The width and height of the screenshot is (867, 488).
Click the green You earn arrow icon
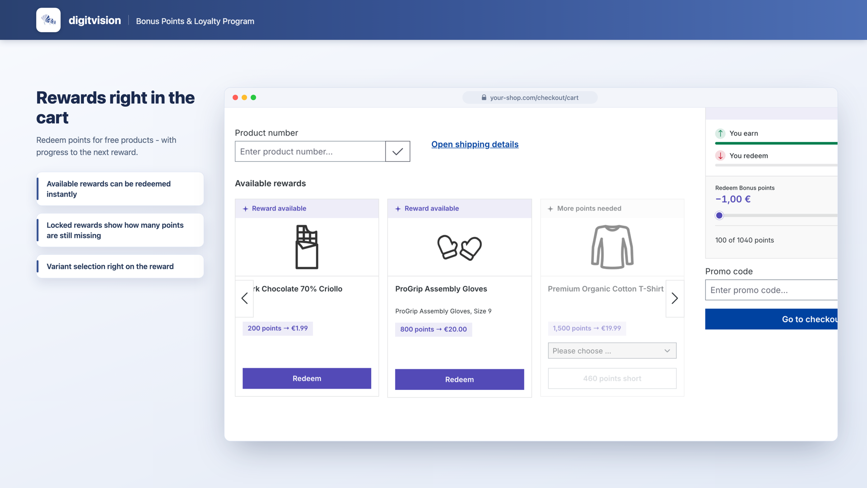click(x=720, y=133)
